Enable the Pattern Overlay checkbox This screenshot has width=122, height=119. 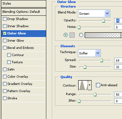[x=5, y=91]
